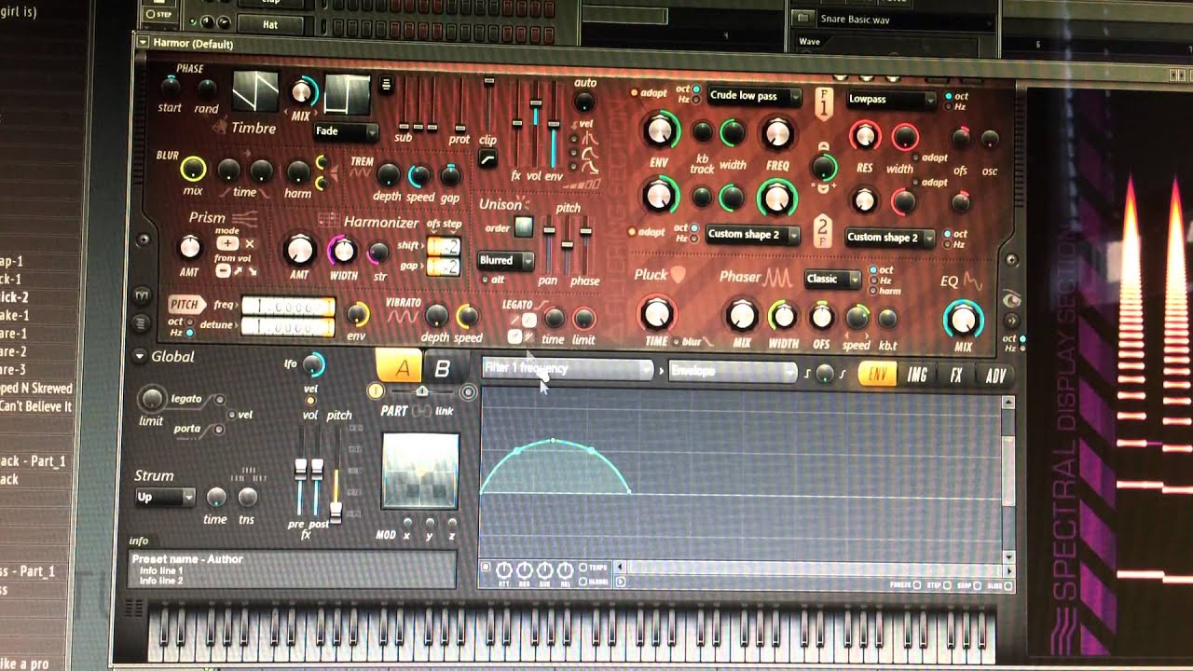
Task: Click the clip curve shape button
Action: click(x=487, y=160)
